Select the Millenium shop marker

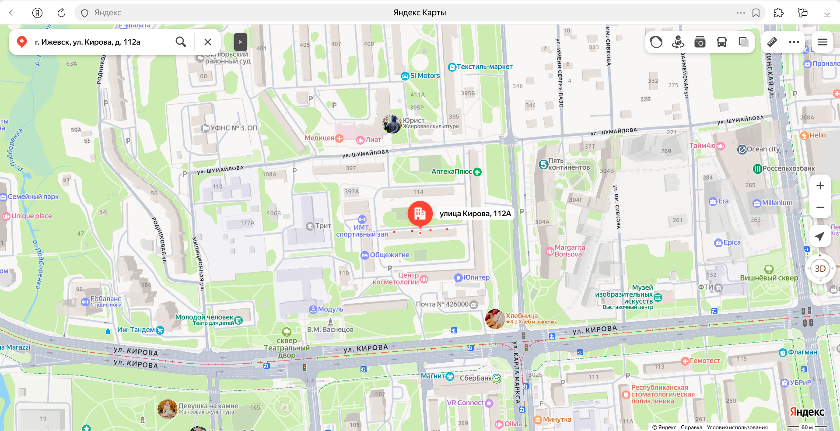pos(757,203)
